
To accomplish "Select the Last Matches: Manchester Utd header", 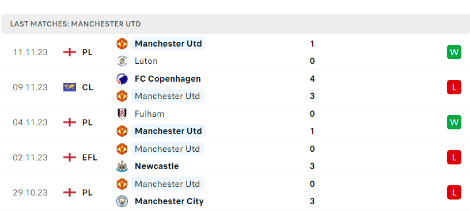I will [x=75, y=24].
